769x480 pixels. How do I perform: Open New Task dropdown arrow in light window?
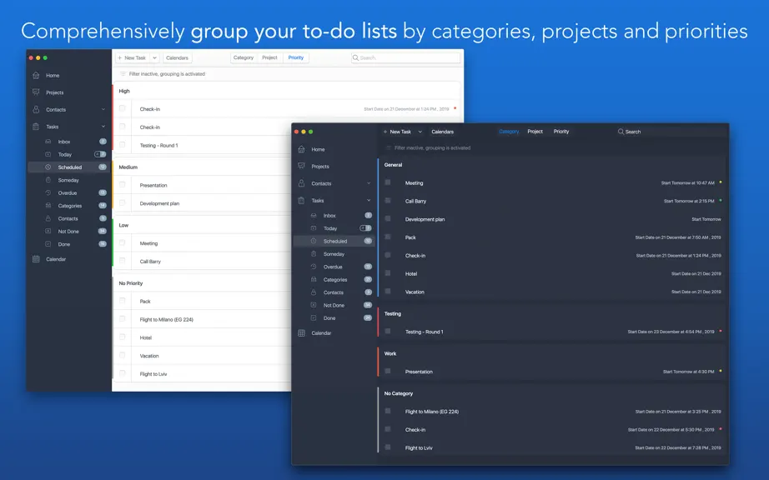(x=154, y=57)
